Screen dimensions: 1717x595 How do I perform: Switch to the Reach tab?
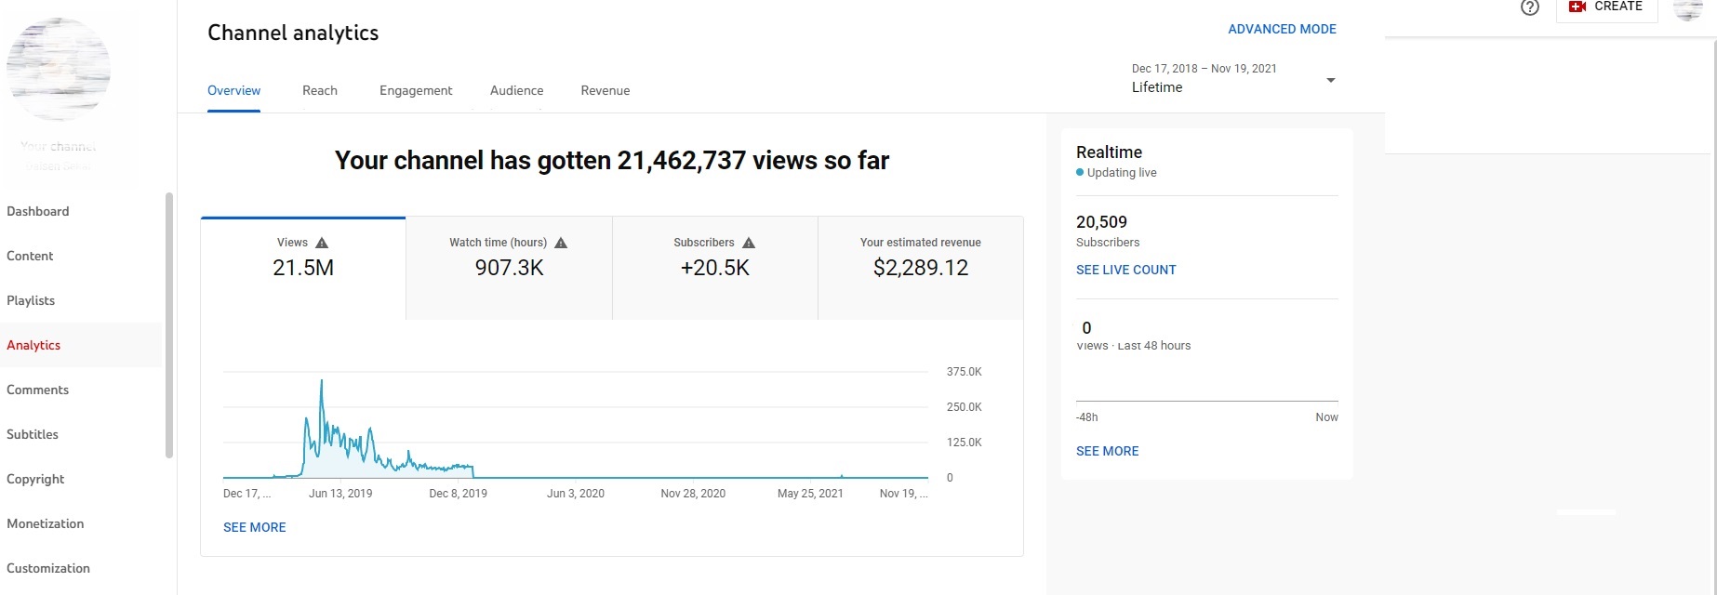320,90
